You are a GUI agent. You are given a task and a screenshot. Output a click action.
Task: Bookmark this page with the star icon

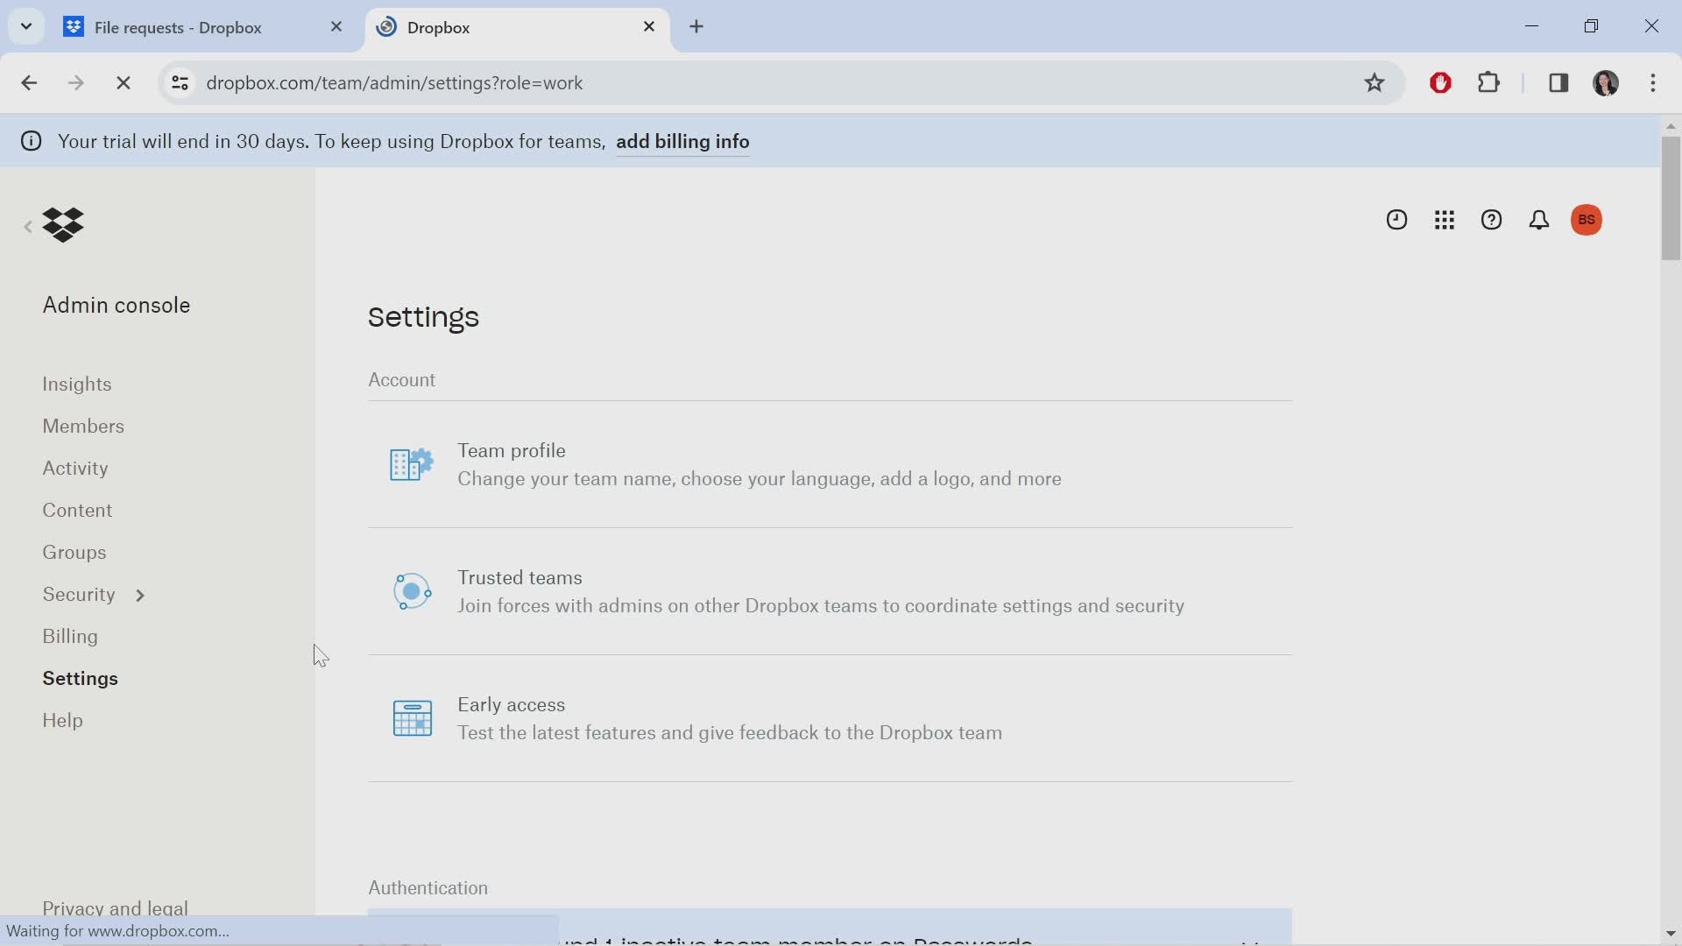coord(1375,83)
